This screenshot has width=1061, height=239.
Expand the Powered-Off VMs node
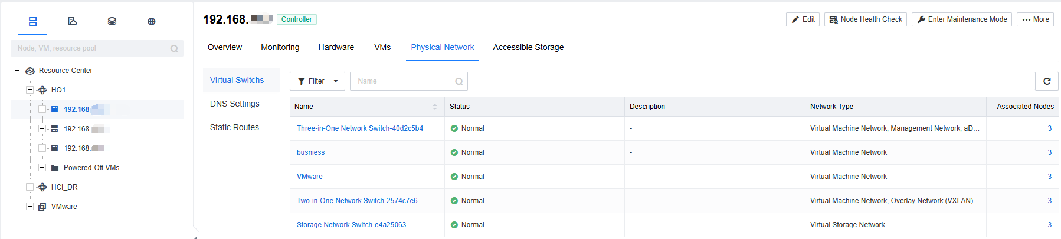42,168
